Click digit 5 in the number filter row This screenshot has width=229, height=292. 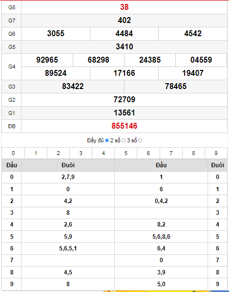[126, 153]
